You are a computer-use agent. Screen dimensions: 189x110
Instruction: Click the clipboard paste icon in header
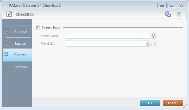179,14
